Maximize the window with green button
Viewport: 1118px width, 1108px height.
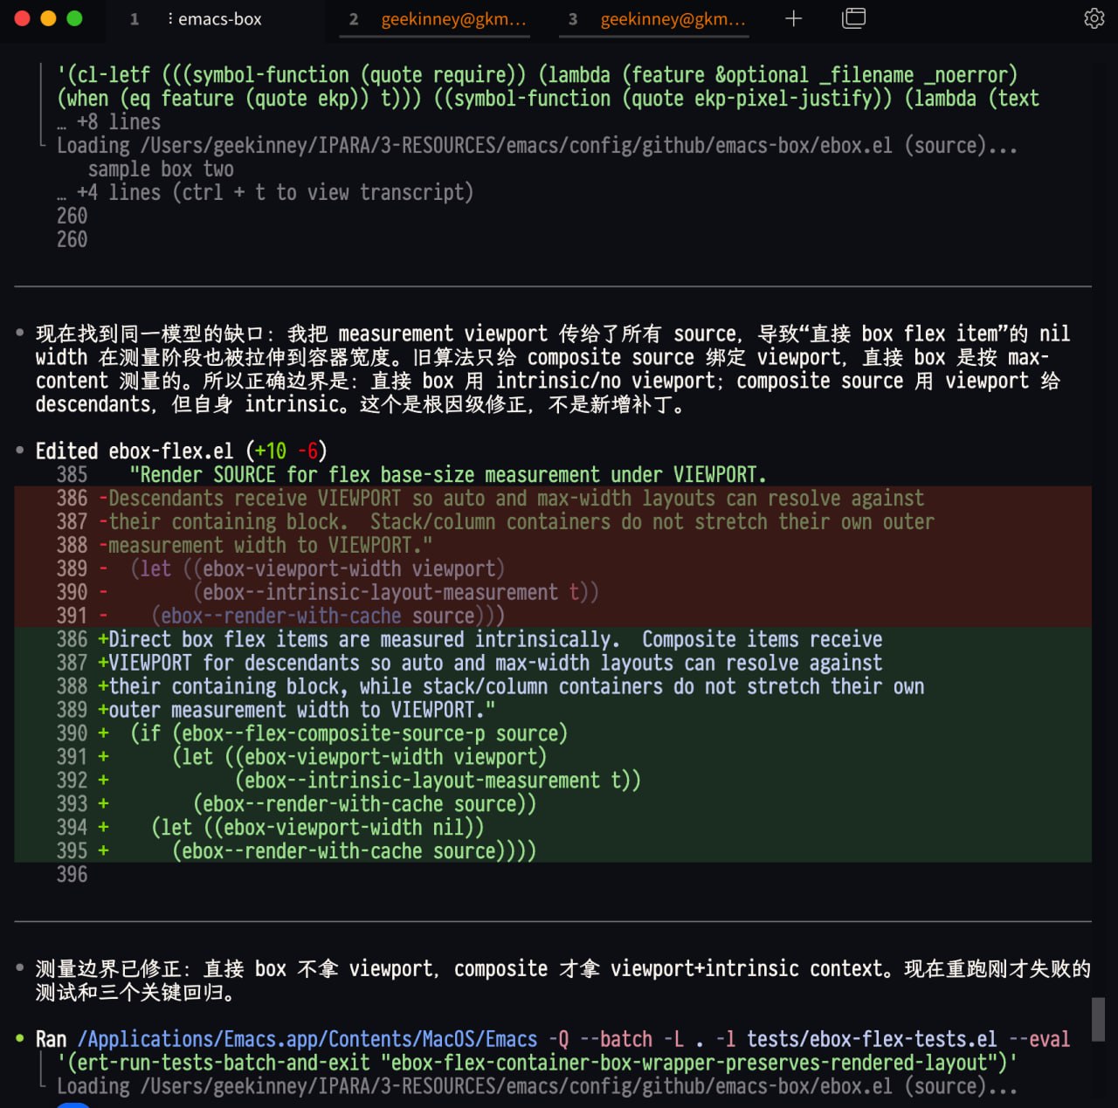point(75,18)
